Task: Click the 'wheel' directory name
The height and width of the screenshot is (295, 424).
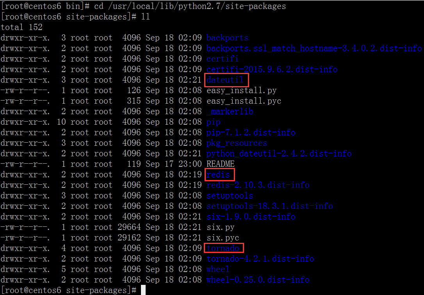Action: [x=218, y=269]
